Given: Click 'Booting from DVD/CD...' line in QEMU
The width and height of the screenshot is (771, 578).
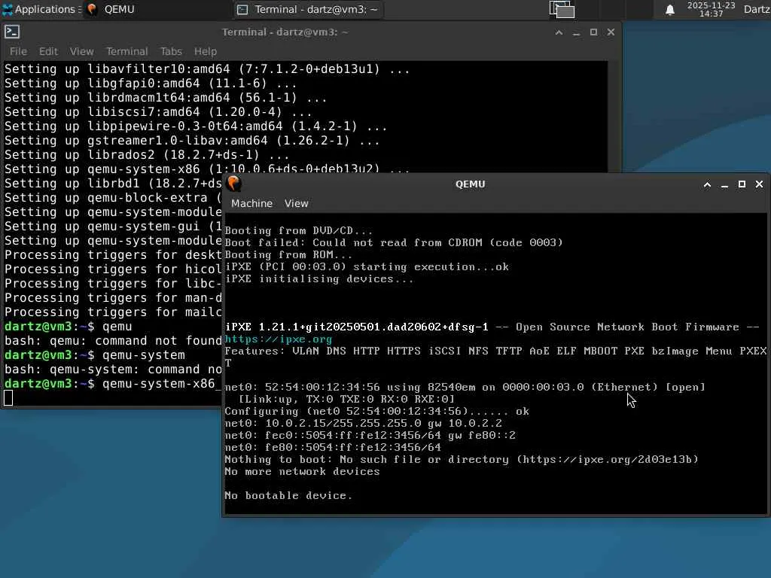Looking at the screenshot, I should point(299,230).
